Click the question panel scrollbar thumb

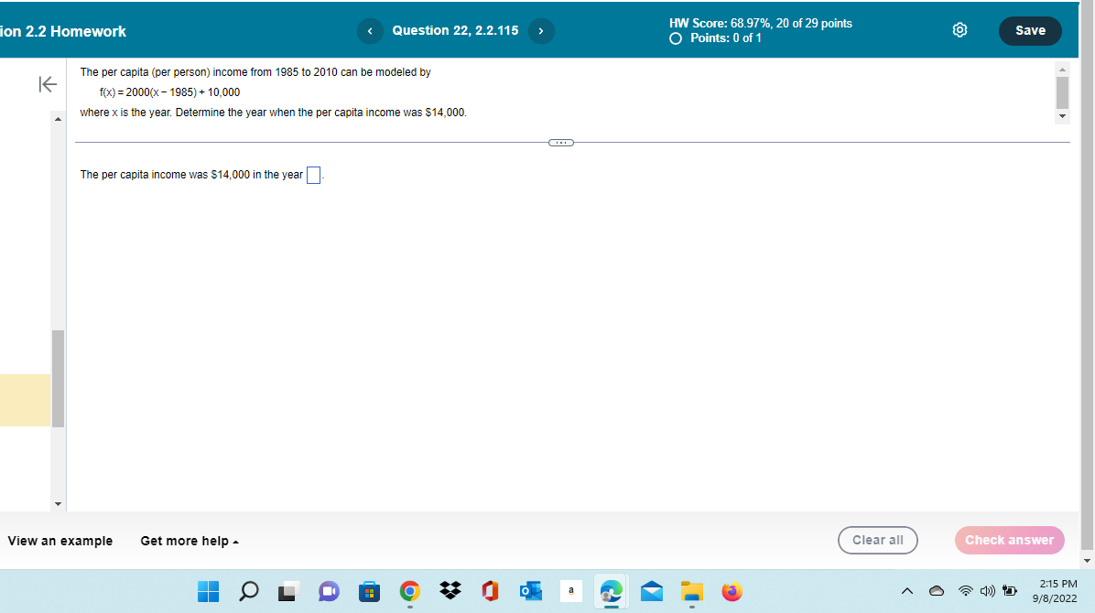(1062, 92)
